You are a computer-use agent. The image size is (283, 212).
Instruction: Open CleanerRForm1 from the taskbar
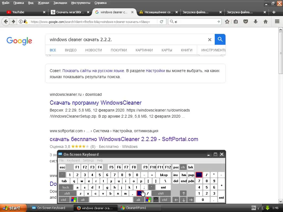[x=139, y=208]
